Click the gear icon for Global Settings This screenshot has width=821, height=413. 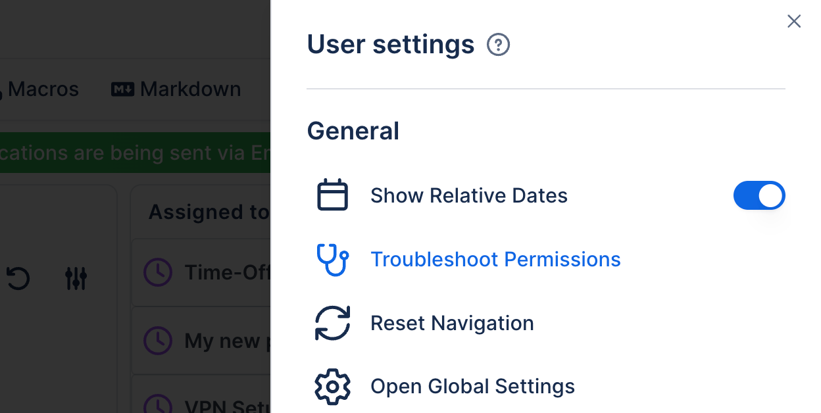point(332,386)
